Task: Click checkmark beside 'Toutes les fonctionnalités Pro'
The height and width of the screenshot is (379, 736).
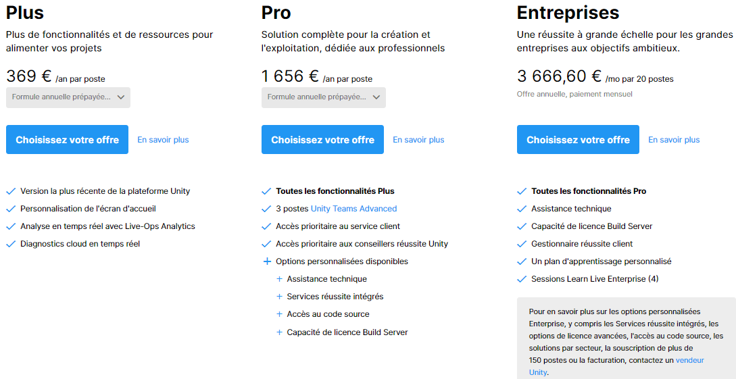Action: pos(521,191)
